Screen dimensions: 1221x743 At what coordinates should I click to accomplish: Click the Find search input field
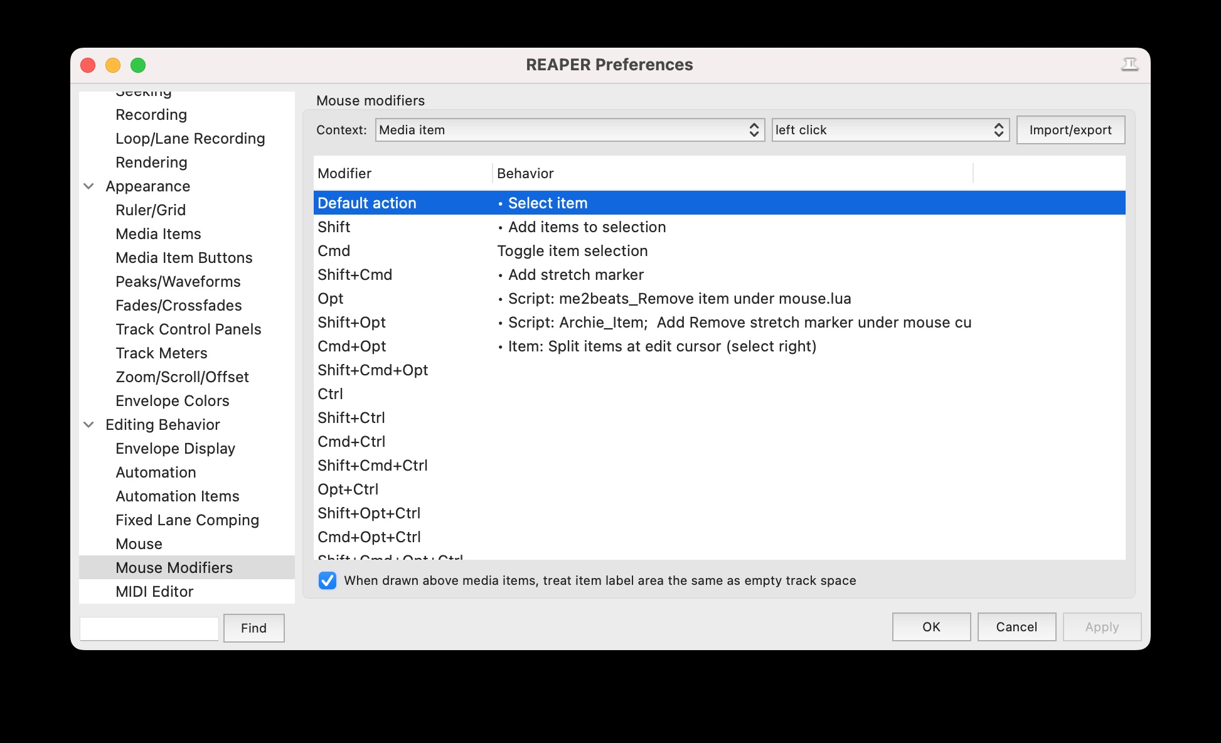tap(149, 628)
